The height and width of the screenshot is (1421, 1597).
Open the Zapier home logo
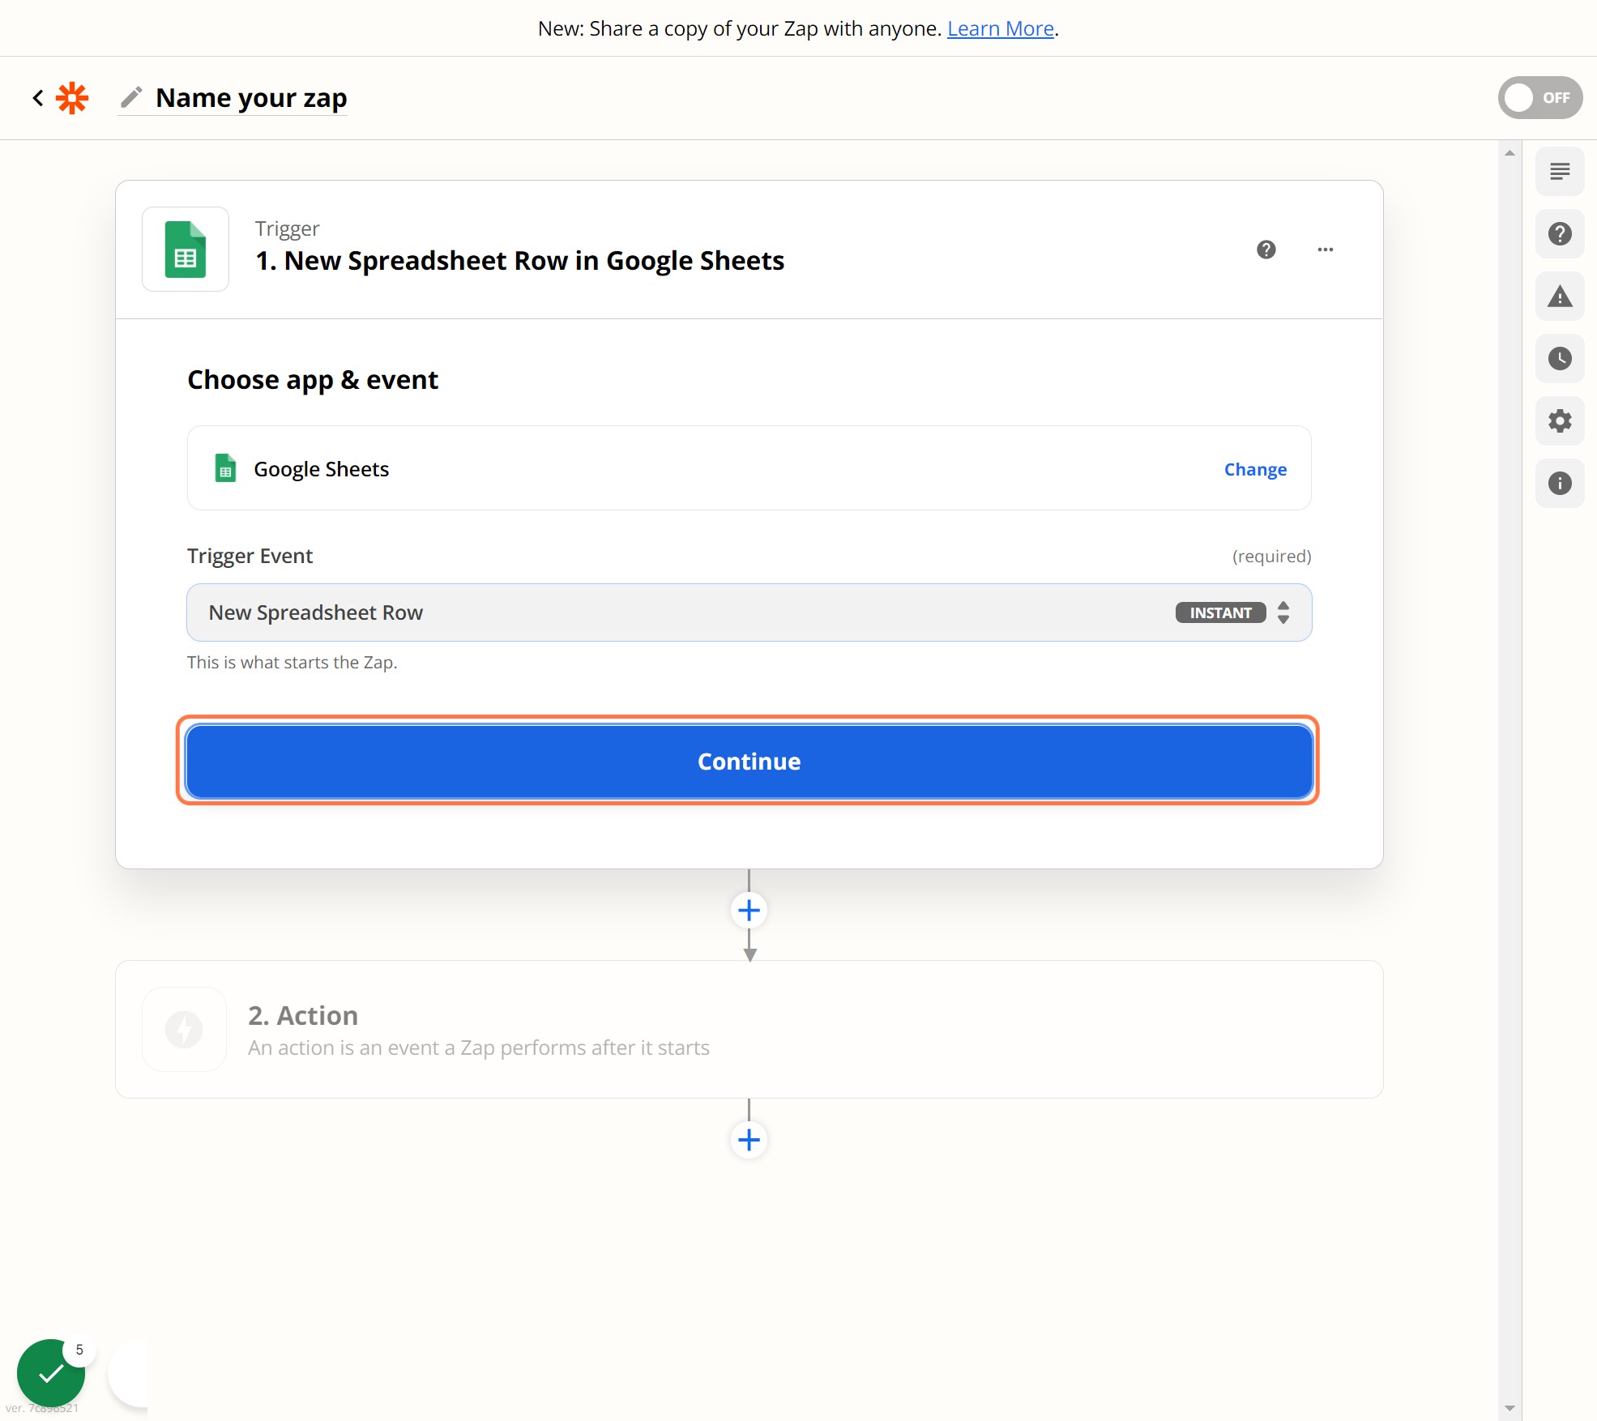72,98
